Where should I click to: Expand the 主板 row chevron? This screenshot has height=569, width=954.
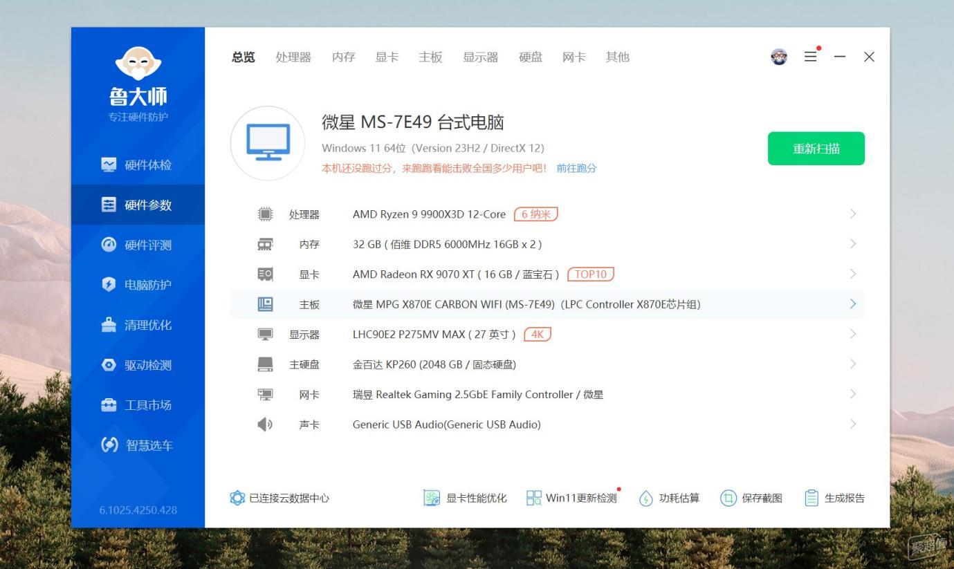point(852,304)
